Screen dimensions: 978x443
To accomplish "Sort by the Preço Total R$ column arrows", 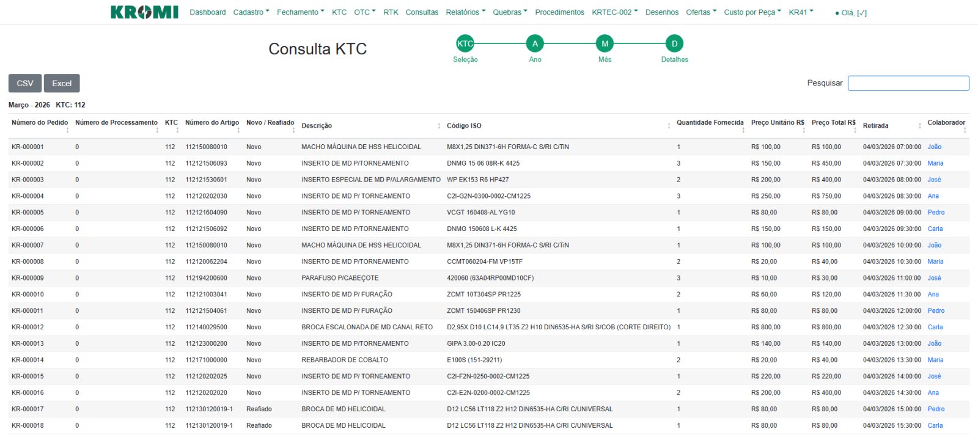I will (855, 130).
